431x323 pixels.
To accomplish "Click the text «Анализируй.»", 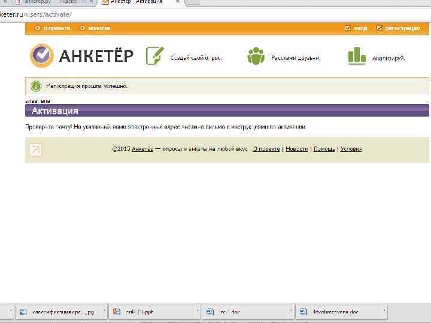I will coord(388,58).
